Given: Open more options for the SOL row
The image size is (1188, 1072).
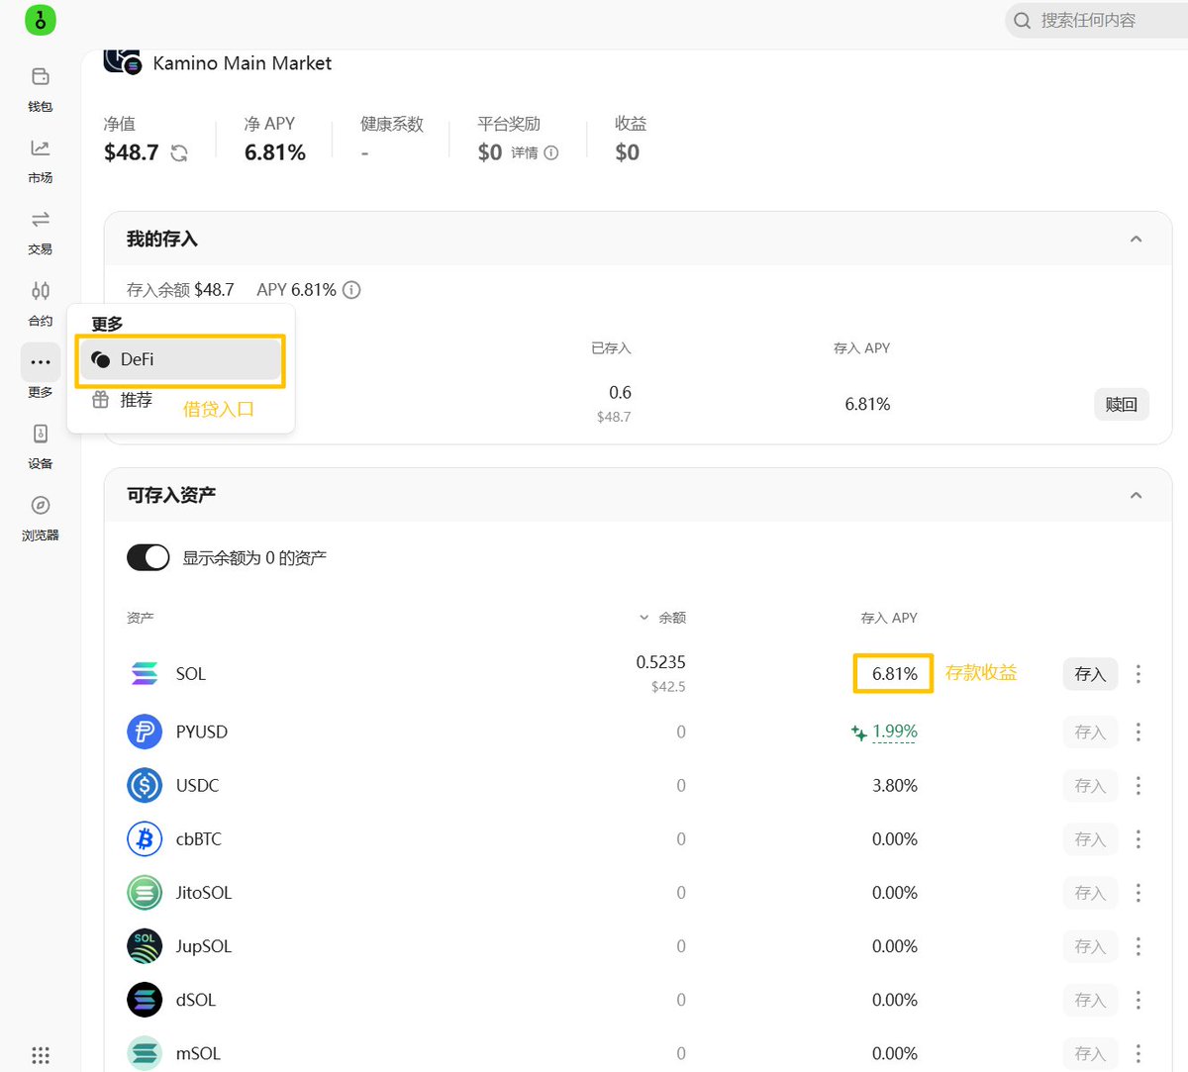Looking at the screenshot, I should 1138,674.
